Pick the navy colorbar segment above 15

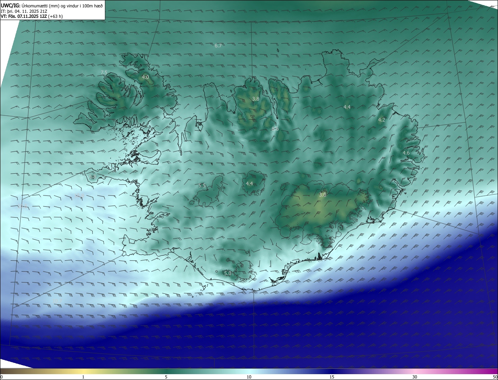tap(332, 371)
